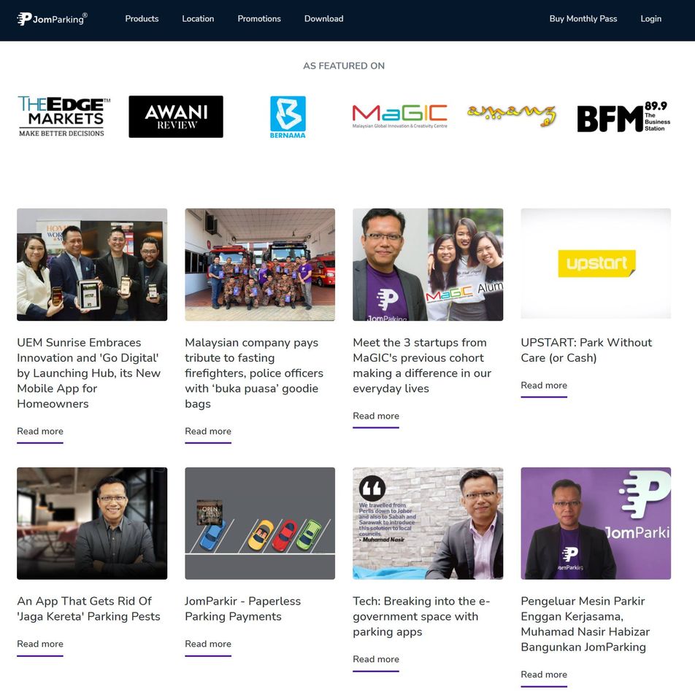Open the firefighters group photo thumbnail
695x700 pixels.
tap(260, 265)
